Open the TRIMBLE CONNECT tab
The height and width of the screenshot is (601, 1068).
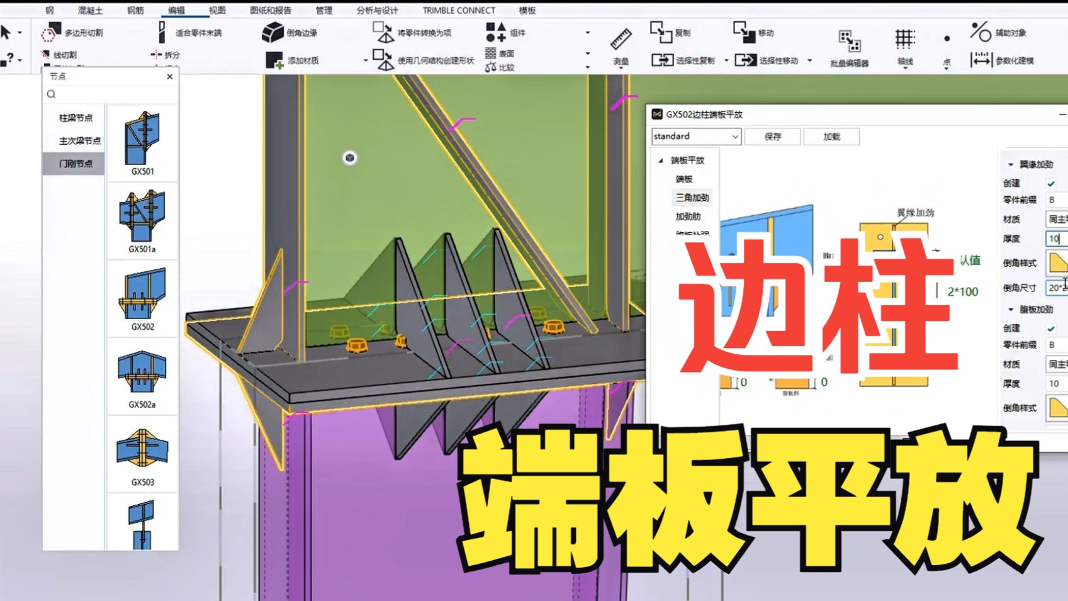(459, 10)
